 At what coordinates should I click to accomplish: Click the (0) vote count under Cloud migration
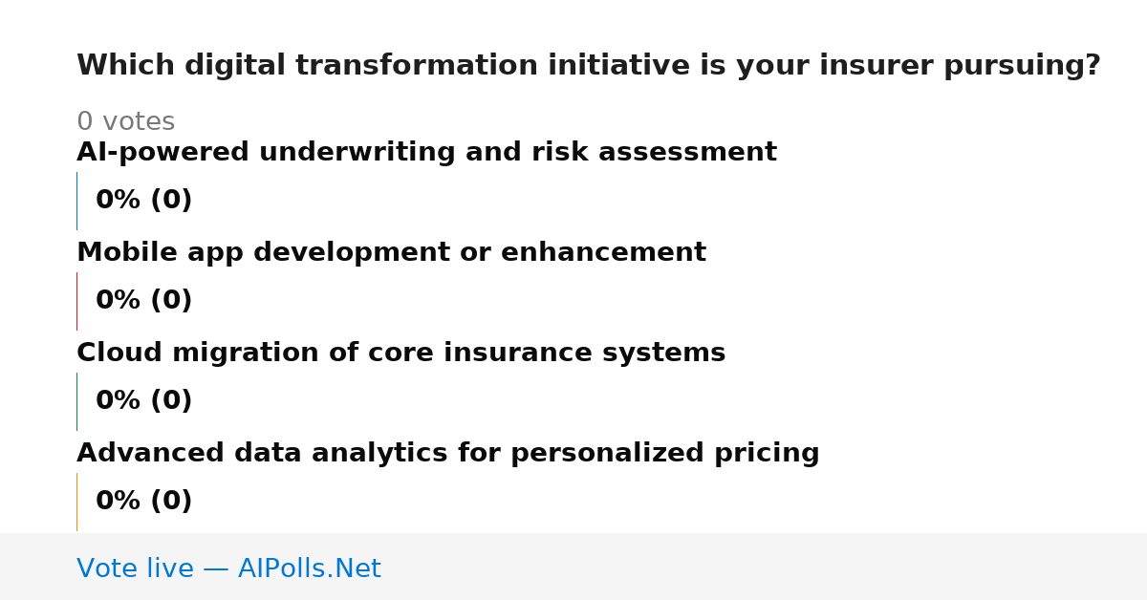[x=171, y=401]
